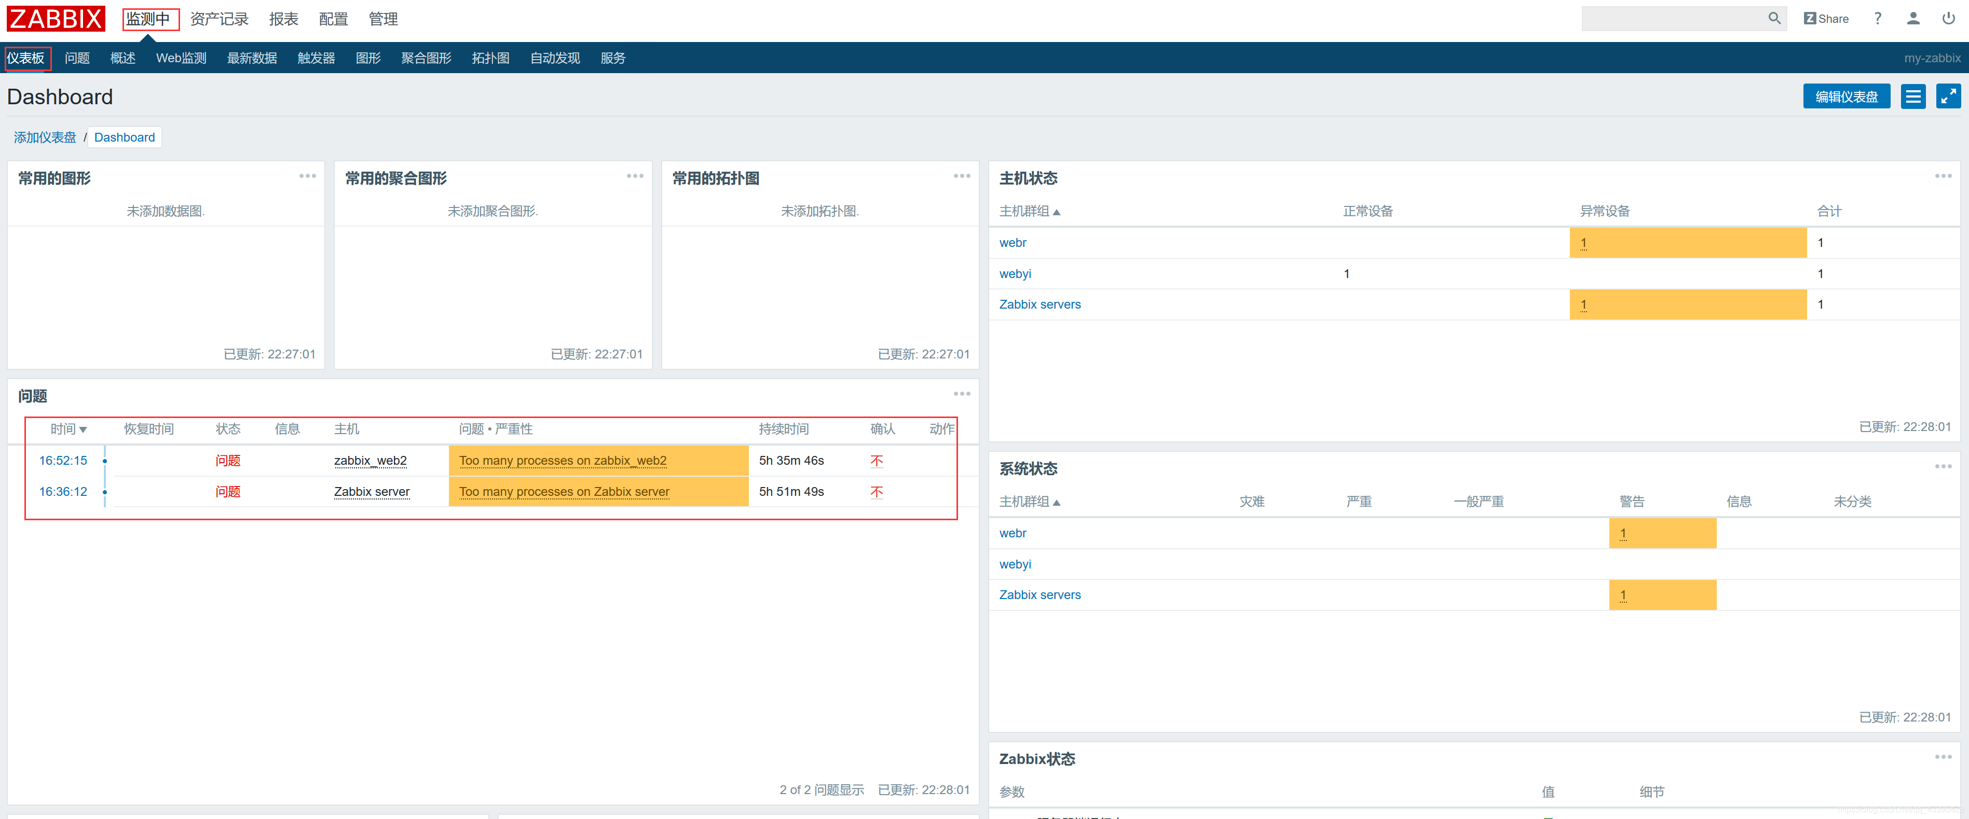Click the 添加仪表盘 breadcrumb link

45,137
